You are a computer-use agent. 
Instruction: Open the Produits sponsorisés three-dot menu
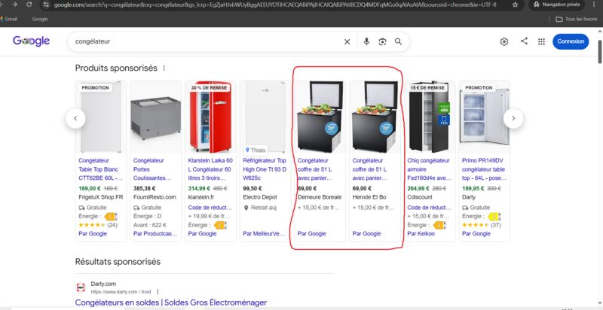point(164,68)
